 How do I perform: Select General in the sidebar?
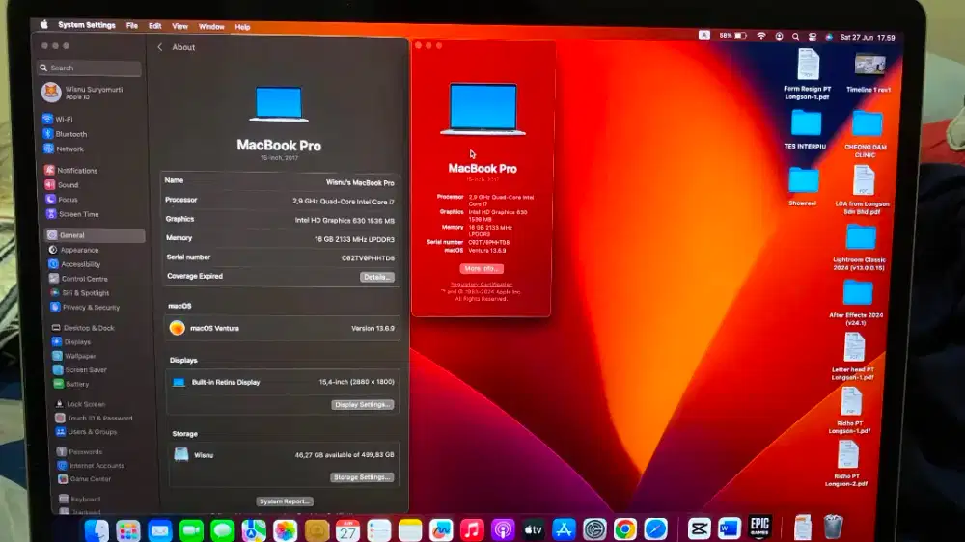click(x=95, y=235)
